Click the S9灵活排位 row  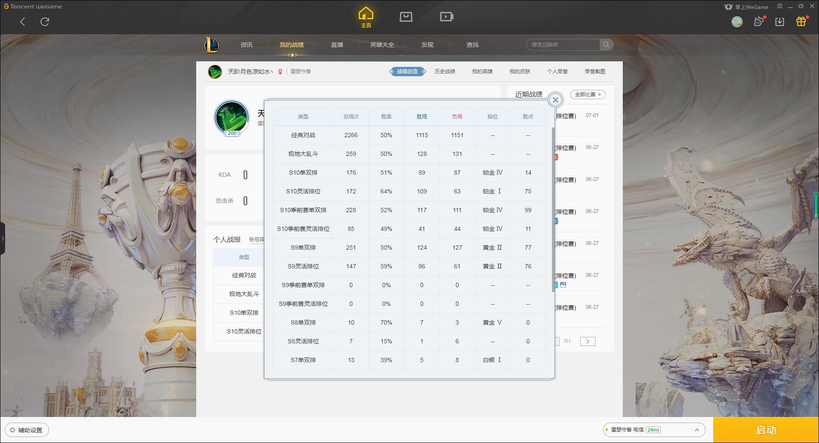tap(409, 266)
